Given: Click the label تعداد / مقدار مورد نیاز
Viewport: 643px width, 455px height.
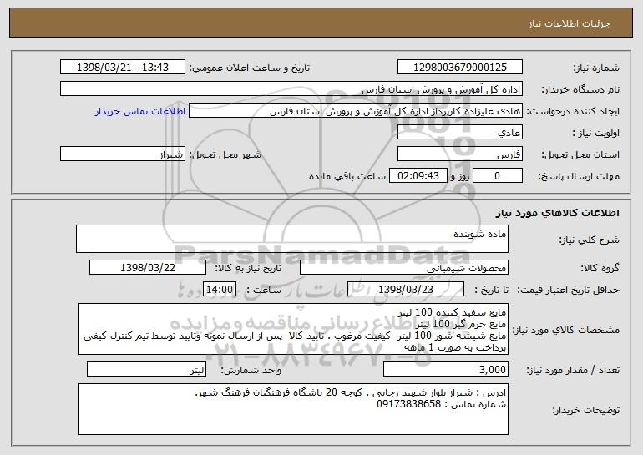Looking at the screenshot, I should (573, 370).
